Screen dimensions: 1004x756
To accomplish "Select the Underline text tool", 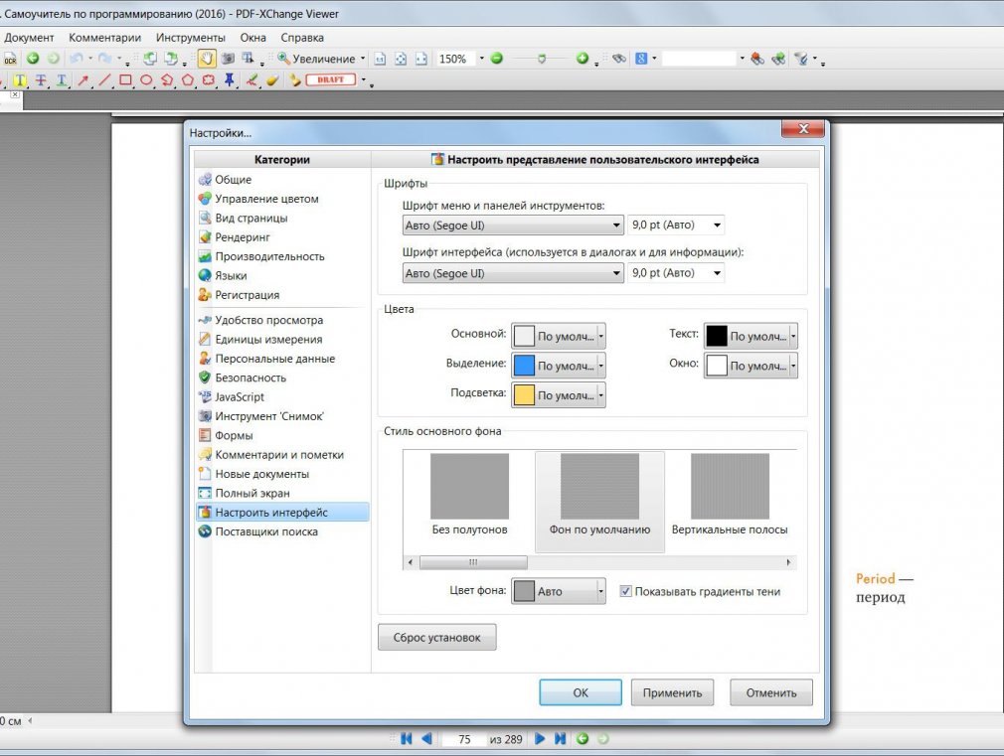I will click(62, 80).
